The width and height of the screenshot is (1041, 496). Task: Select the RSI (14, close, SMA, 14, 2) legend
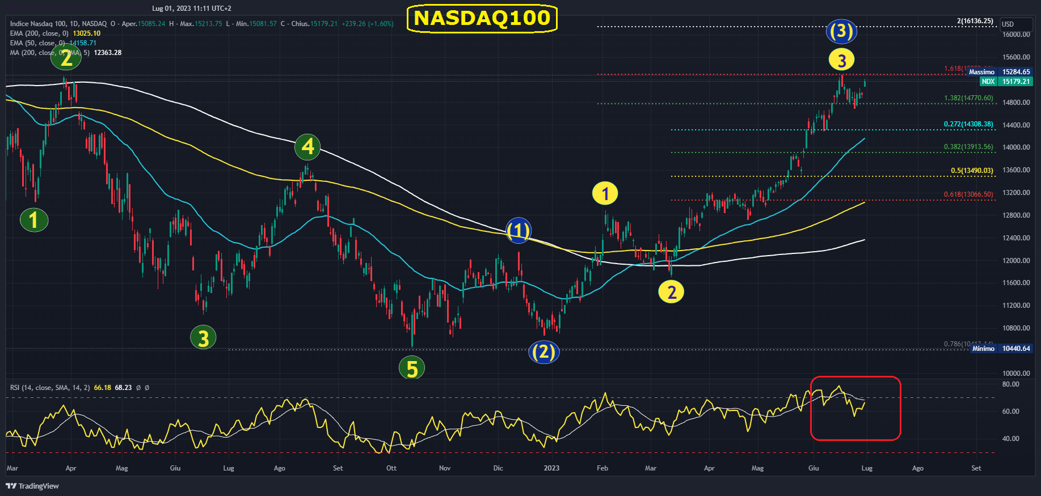click(x=50, y=388)
